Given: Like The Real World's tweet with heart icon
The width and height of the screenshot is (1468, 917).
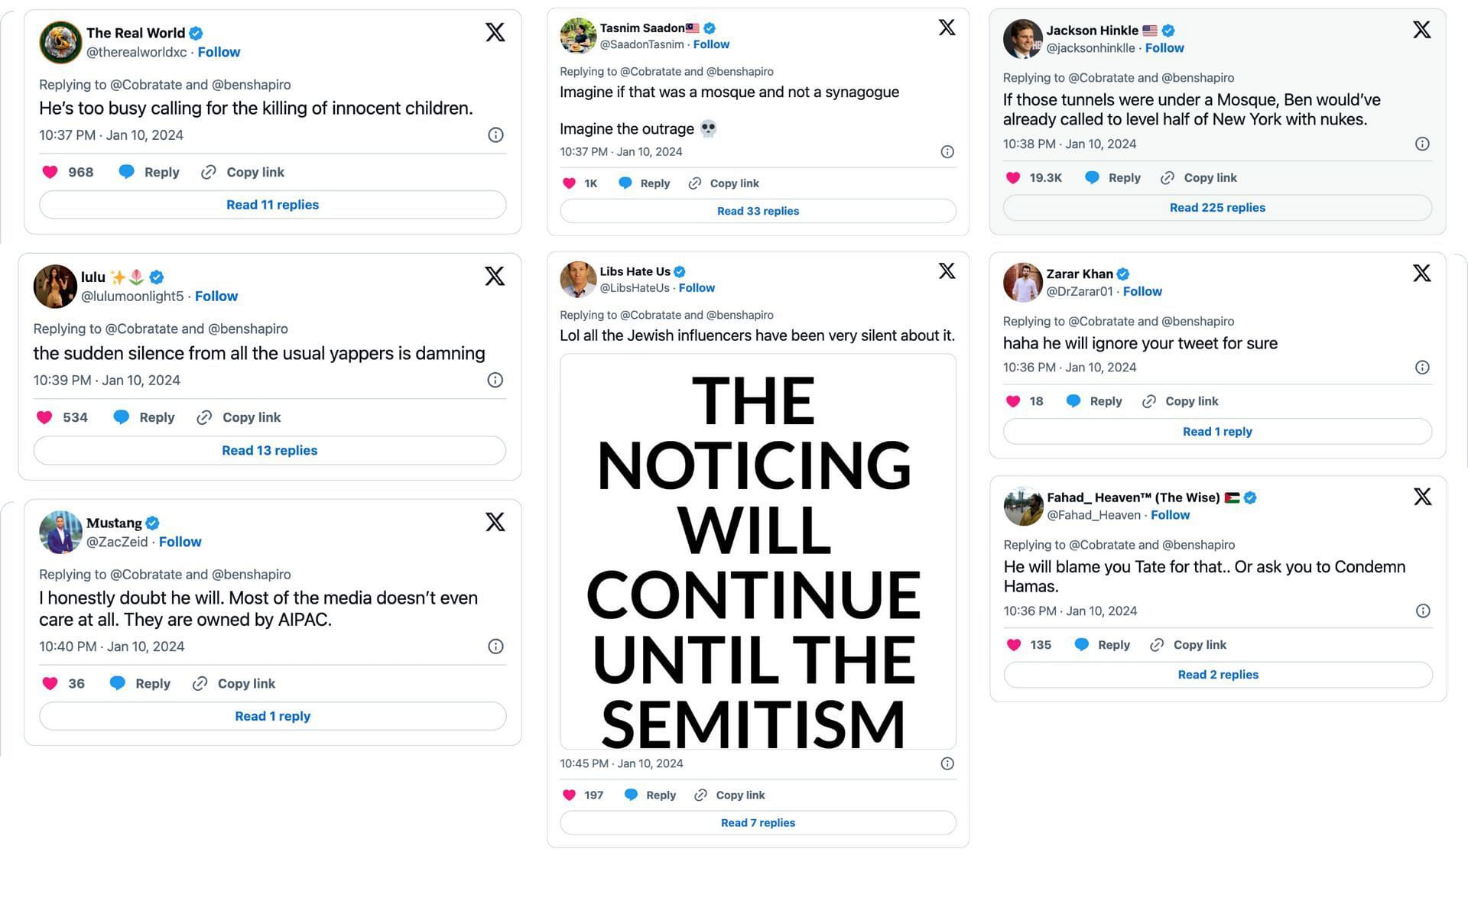Looking at the screenshot, I should (x=50, y=172).
